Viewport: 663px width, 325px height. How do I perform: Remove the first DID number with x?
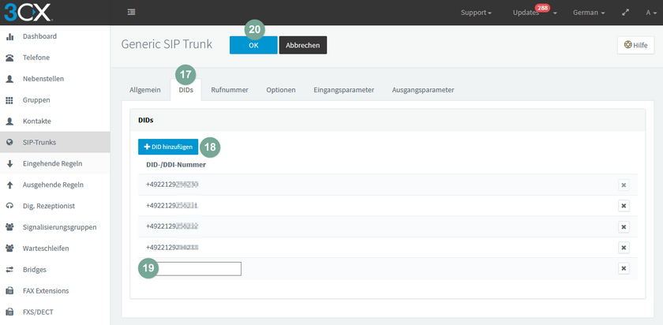(624, 185)
